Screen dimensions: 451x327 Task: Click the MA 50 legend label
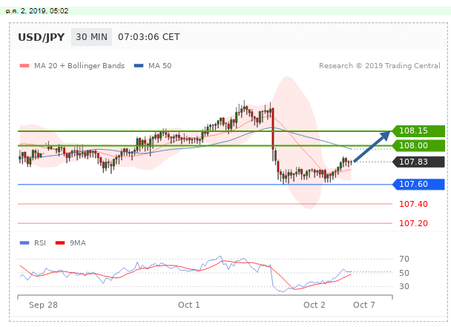tap(160, 66)
